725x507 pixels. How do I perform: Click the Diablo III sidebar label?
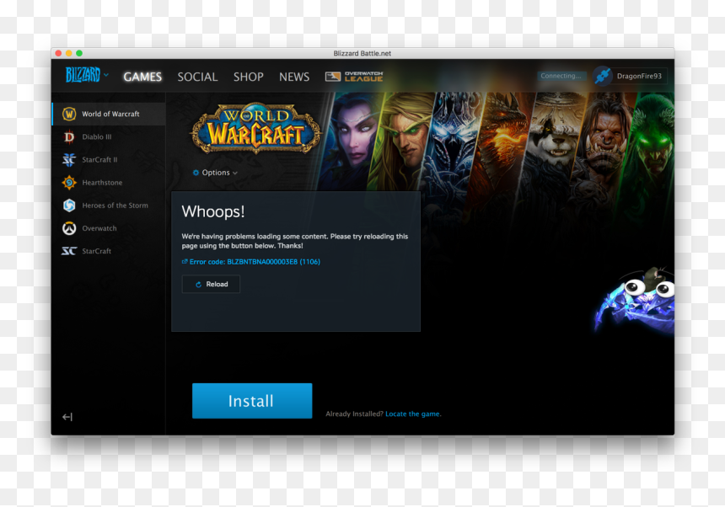[x=97, y=136]
